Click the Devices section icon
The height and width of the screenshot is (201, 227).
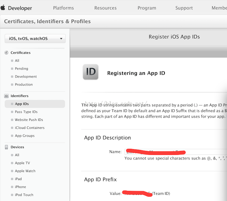pos(7,147)
